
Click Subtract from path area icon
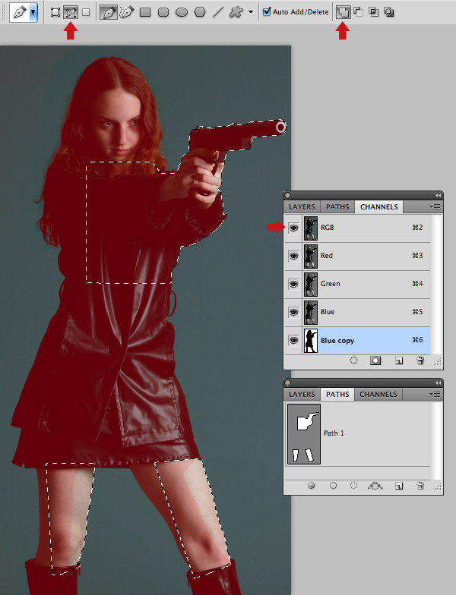359,12
